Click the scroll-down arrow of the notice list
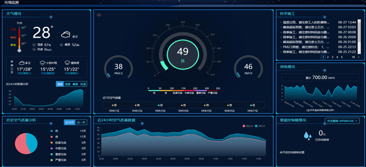 pos(359,53)
